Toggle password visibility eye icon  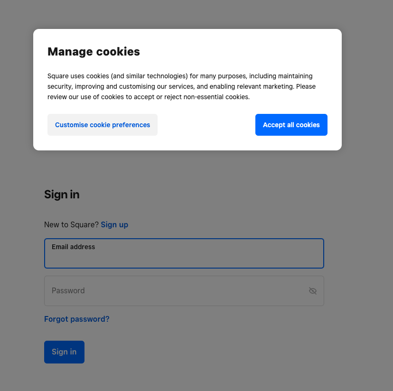312,291
